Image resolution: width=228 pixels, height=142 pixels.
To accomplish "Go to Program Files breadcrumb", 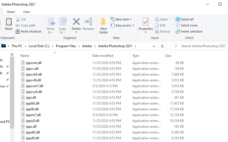I will 66,46.
